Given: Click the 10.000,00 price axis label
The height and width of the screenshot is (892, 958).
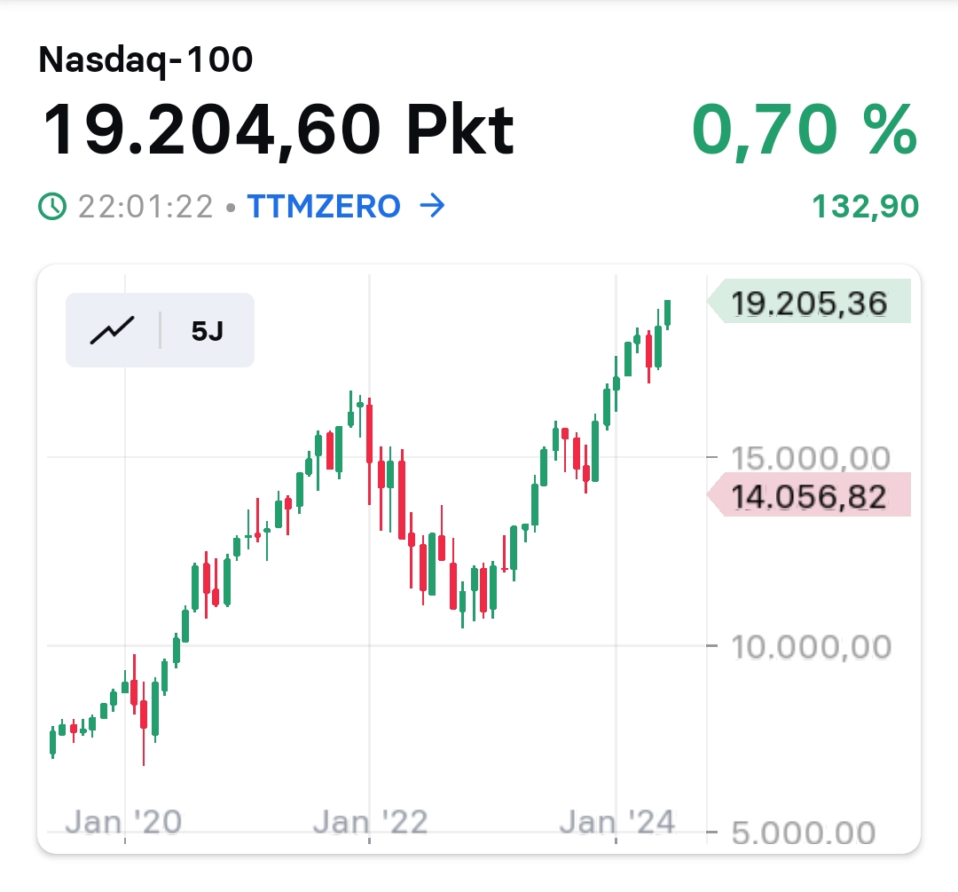Looking at the screenshot, I should [811, 646].
